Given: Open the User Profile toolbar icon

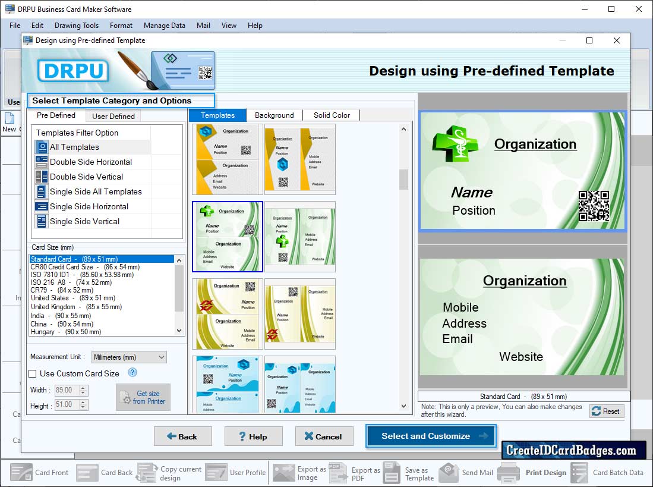Looking at the screenshot, I should click(216, 472).
